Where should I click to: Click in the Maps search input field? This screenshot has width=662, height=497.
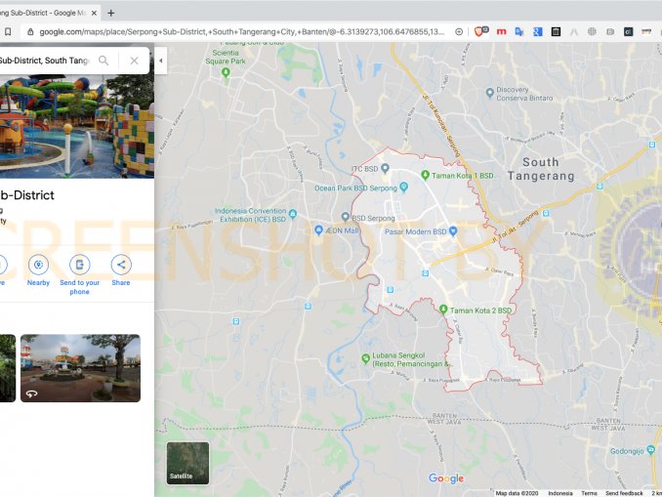[x=46, y=61]
